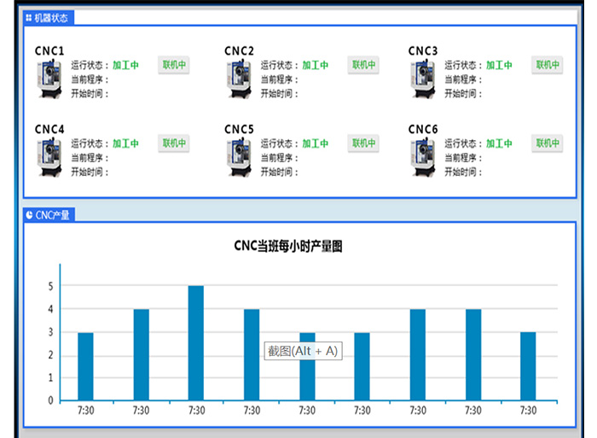The image size is (597, 438).
Task: Click the tallest bar with value 5
Action: 196,342
